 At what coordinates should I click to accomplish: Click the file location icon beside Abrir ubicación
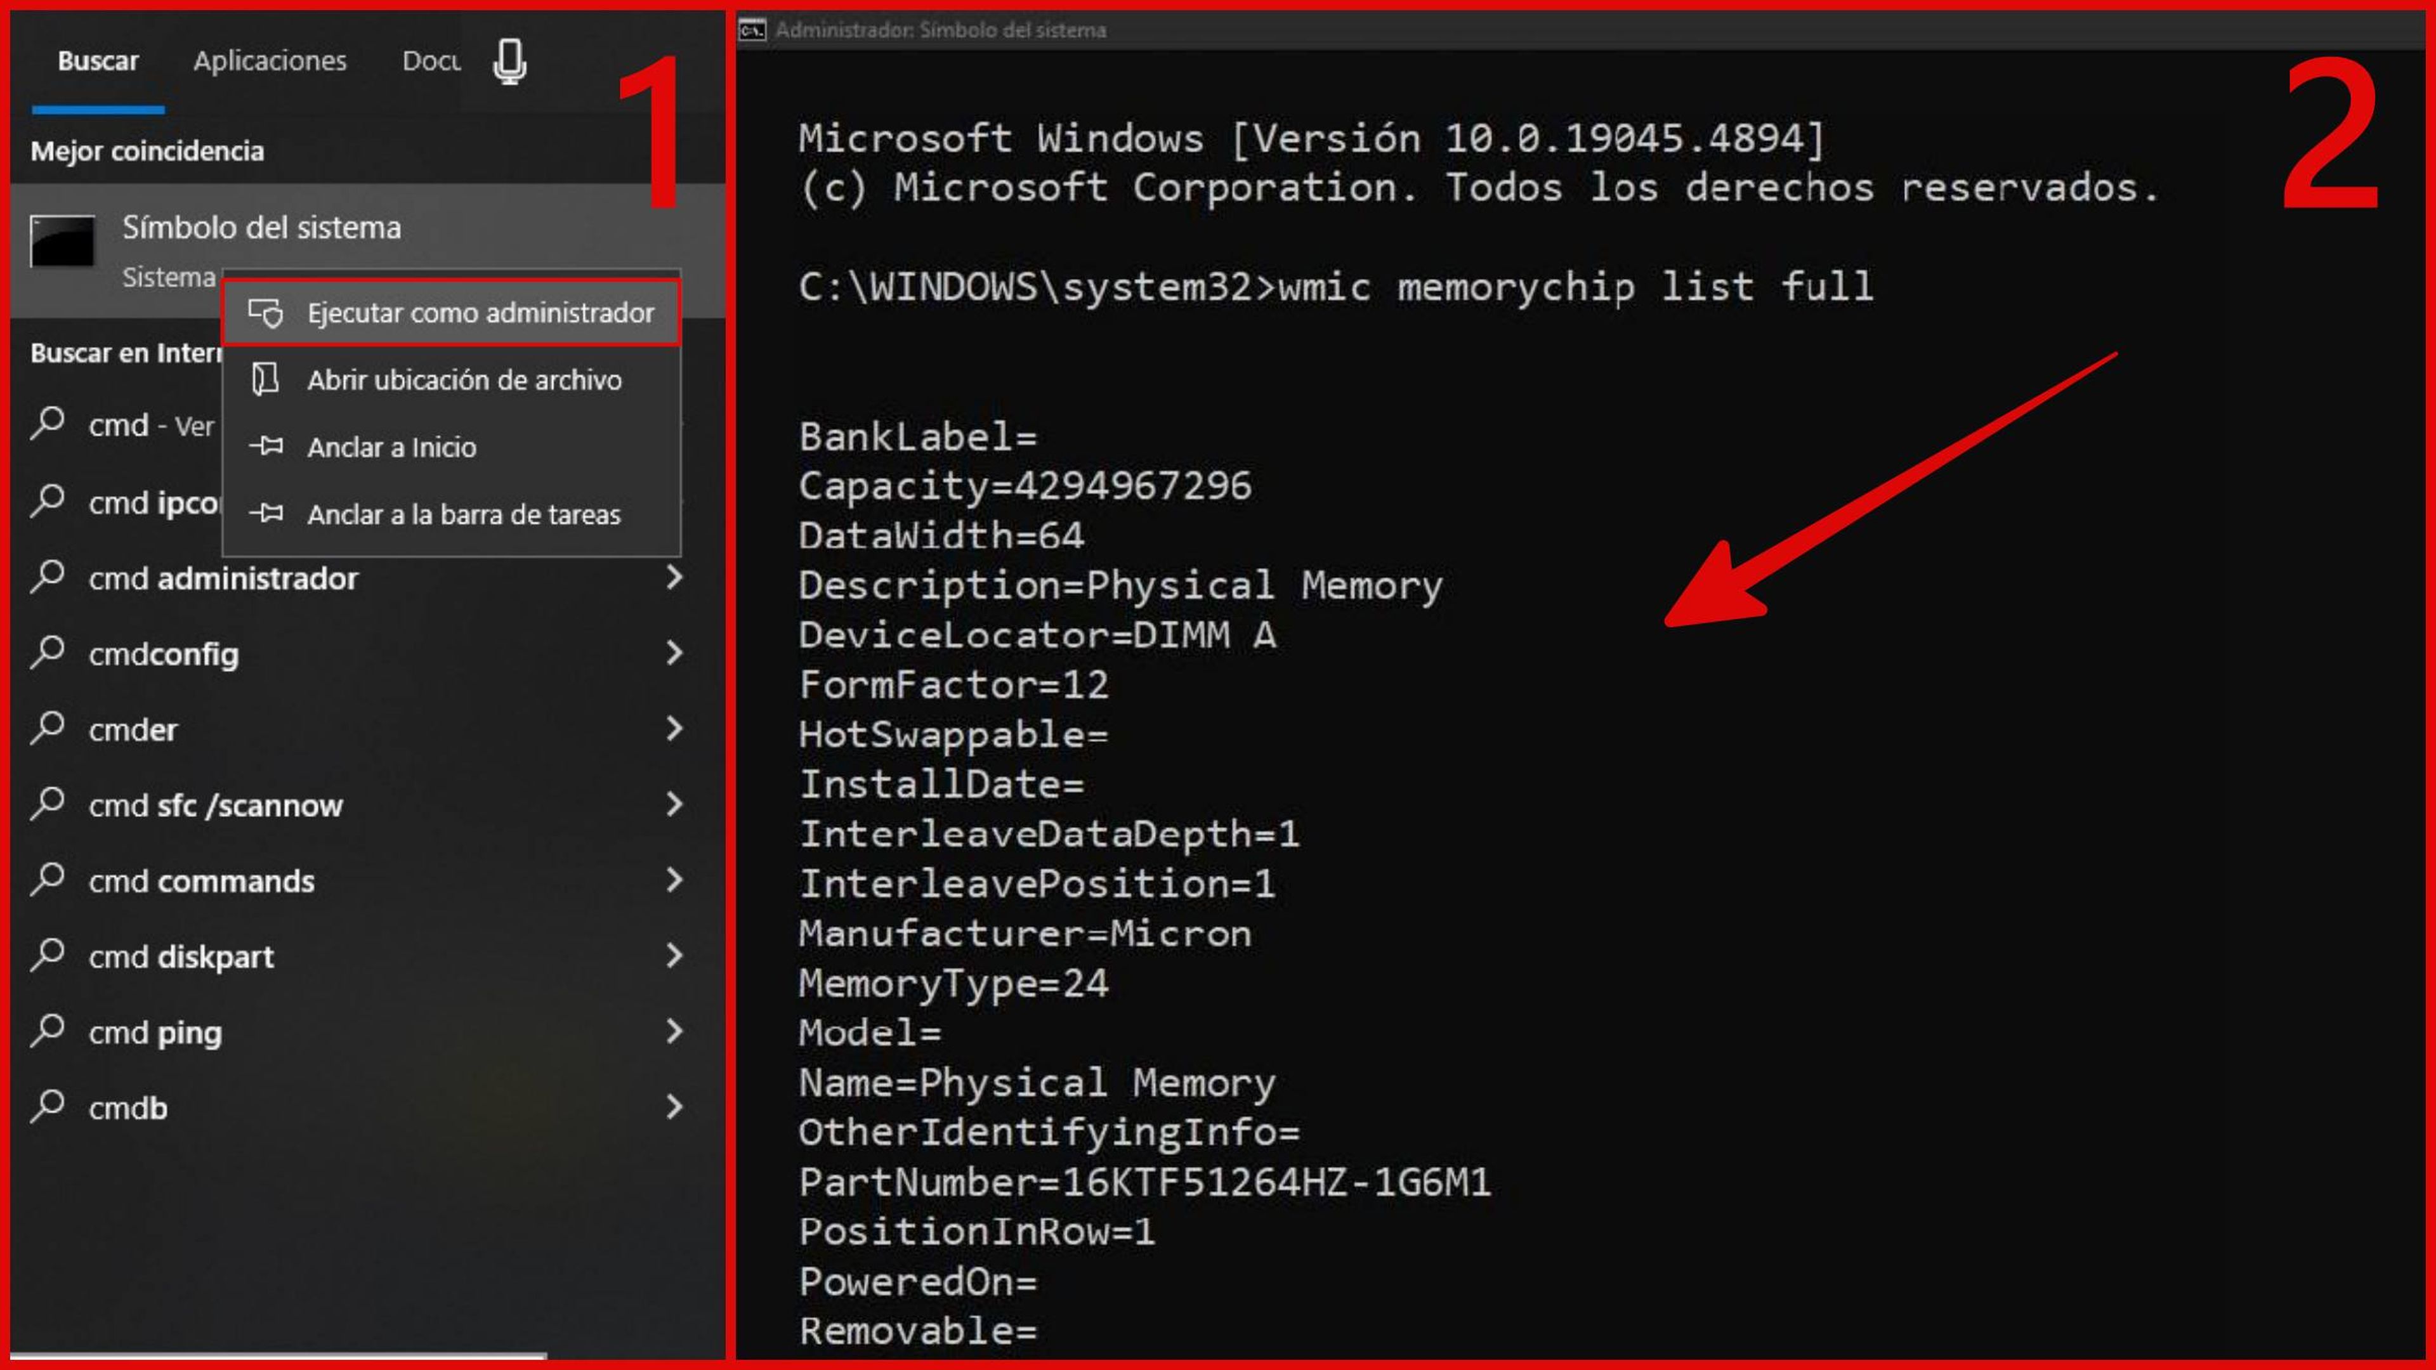pos(265,379)
